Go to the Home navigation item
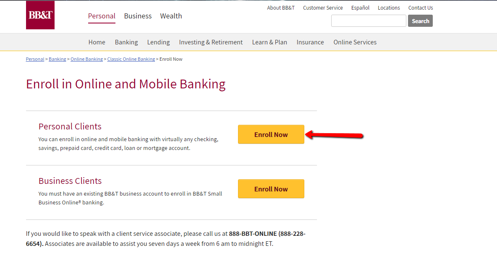The height and width of the screenshot is (271, 497). pyautogui.click(x=97, y=42)
